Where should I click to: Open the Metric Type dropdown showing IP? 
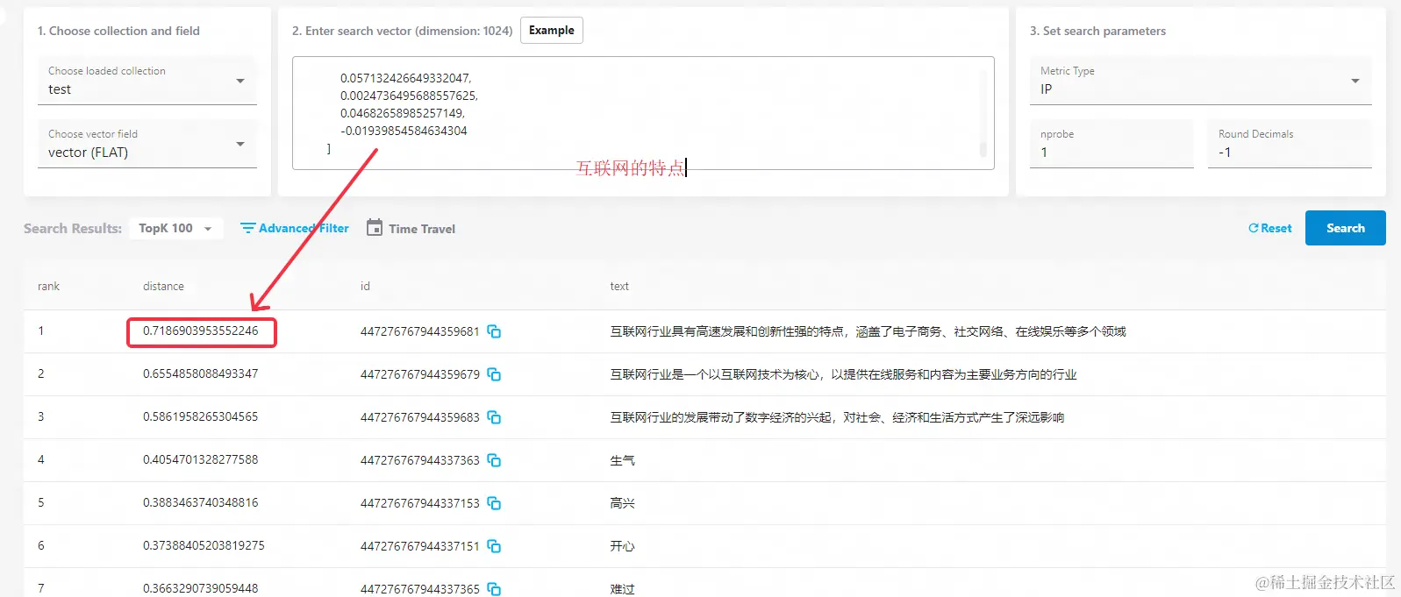click(x=1200, y=81)
